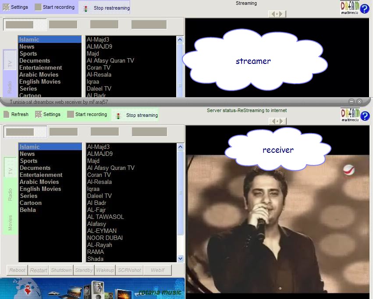373x299 pixels.
Task: Choose Iqraa channel in receiver list
Action: [x=131, y=189]
